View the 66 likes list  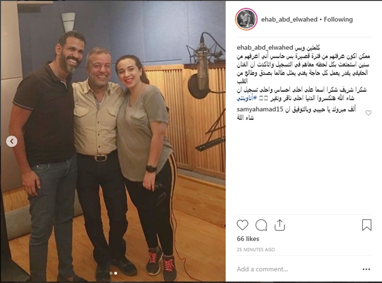(248, 238)
